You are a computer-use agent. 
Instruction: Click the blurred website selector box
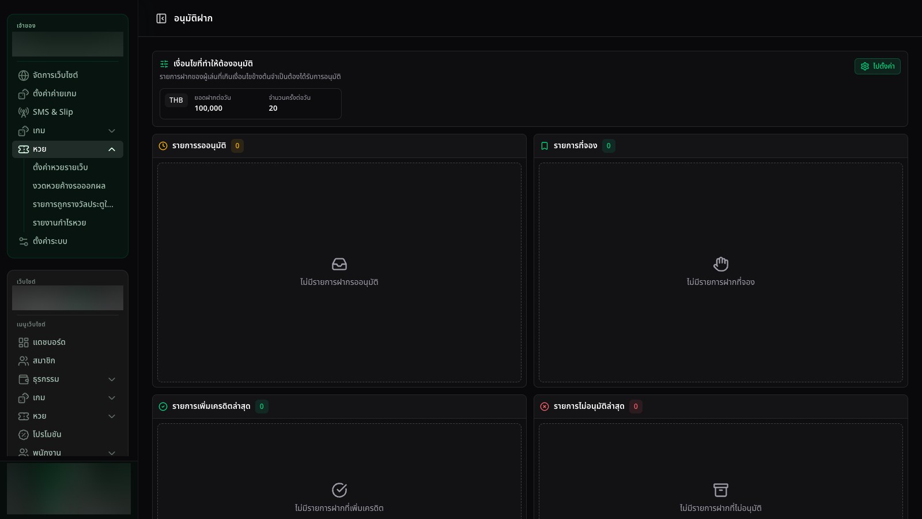(67, 298)
